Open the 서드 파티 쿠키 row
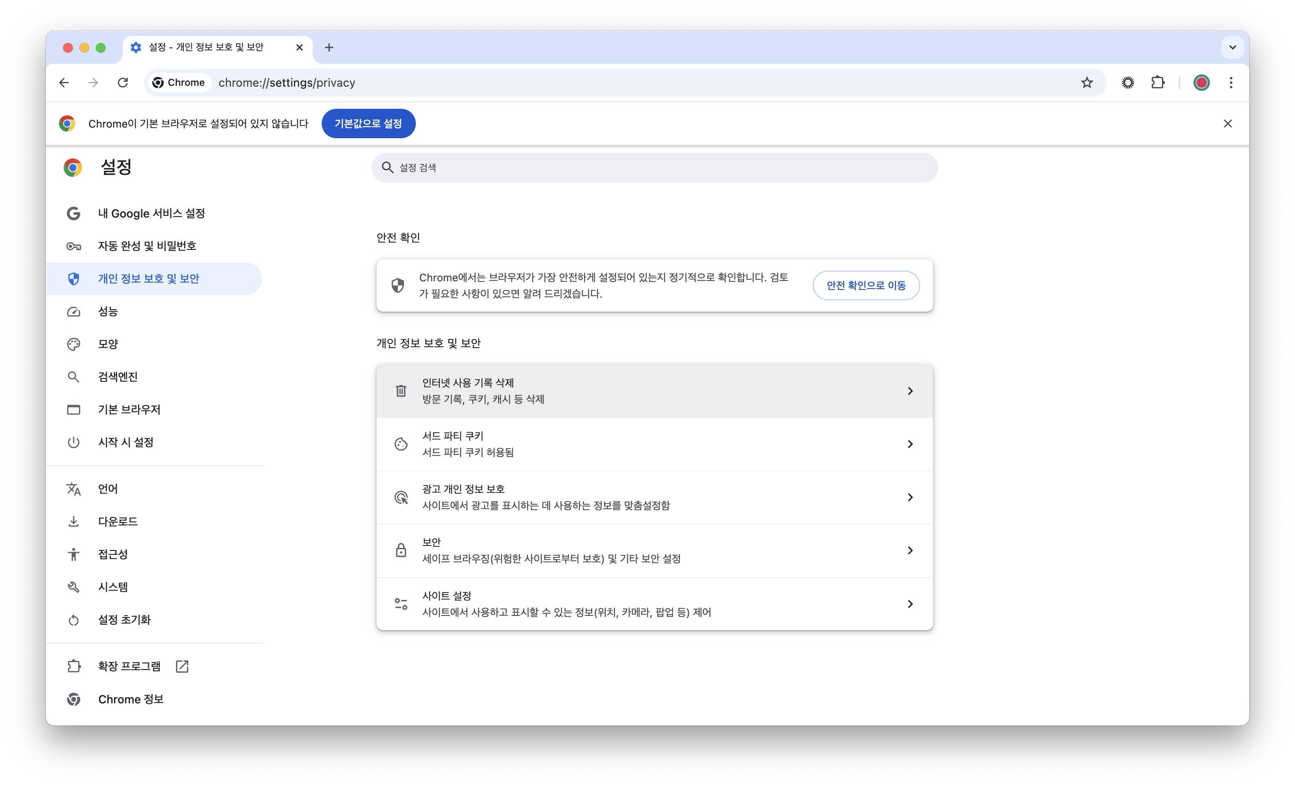 (654, 444)
